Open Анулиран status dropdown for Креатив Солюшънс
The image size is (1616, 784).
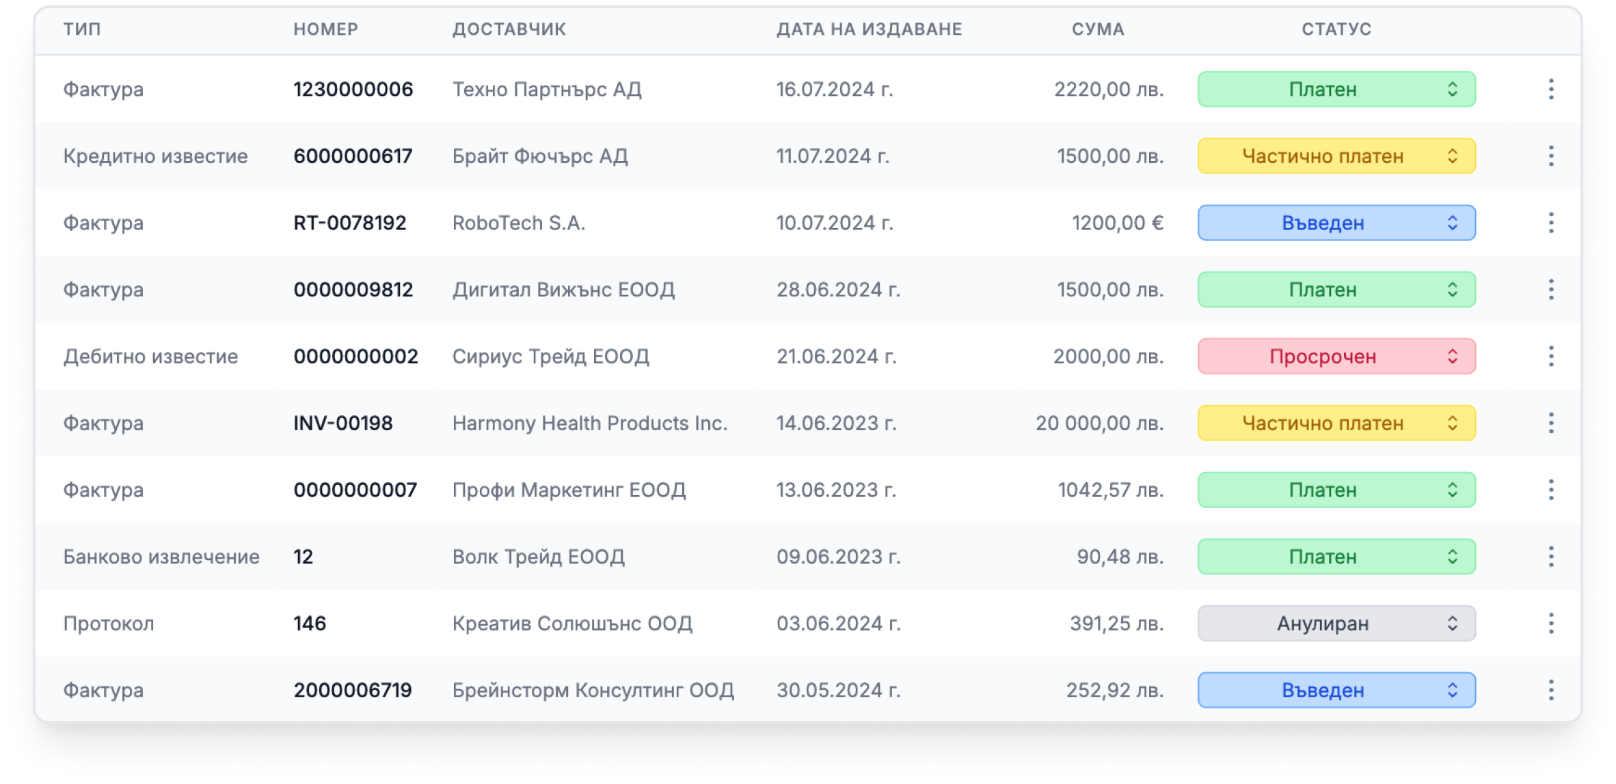tap(1336, 624)
